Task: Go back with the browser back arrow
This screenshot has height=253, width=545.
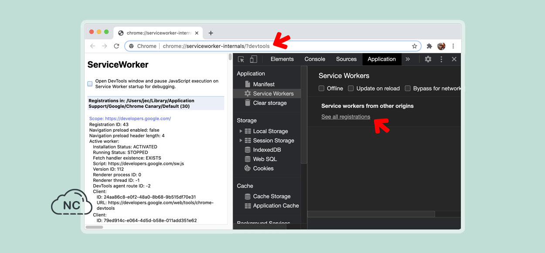Action: click(x=92, y=46)
